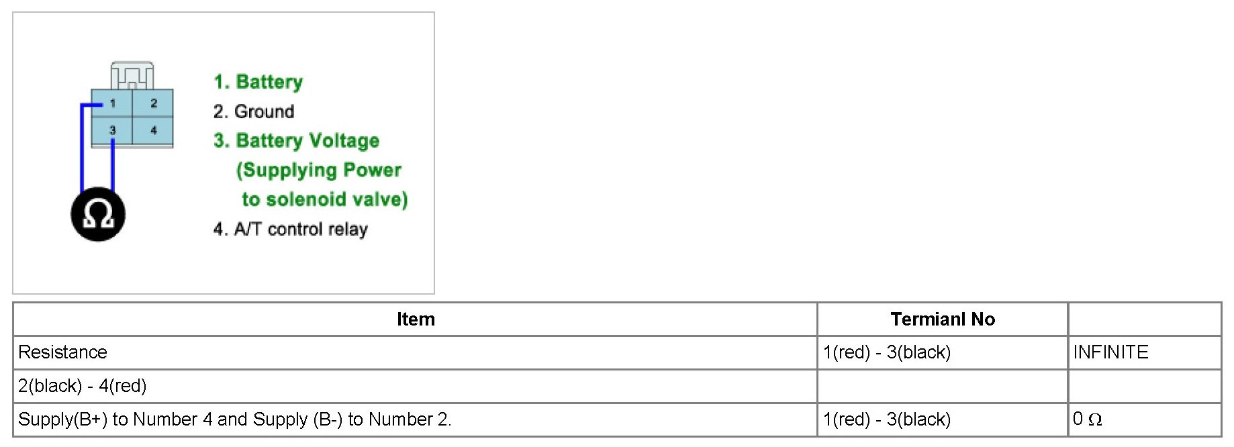This screenshot has height=447, width=1234.
Task: Click the connector latch tab on top
Action: click(132, 76)
